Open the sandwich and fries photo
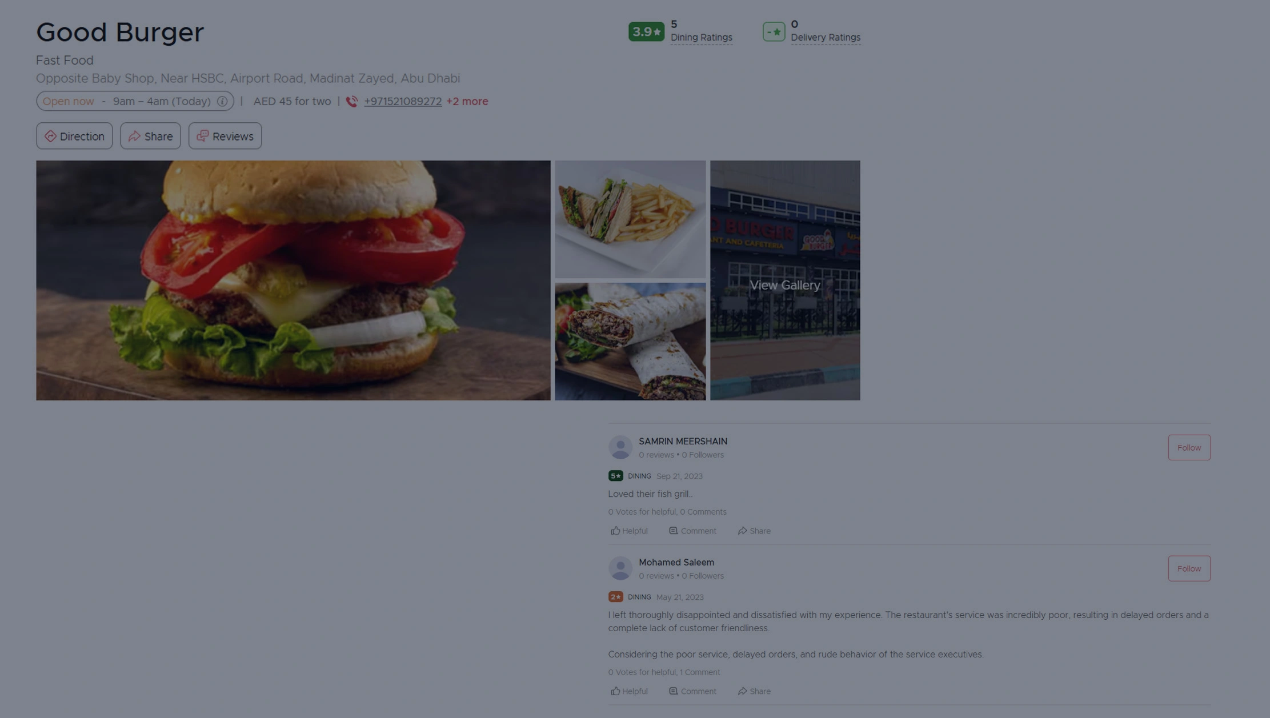The width and height of the screenshot is (1270, 718). point(630,219)
